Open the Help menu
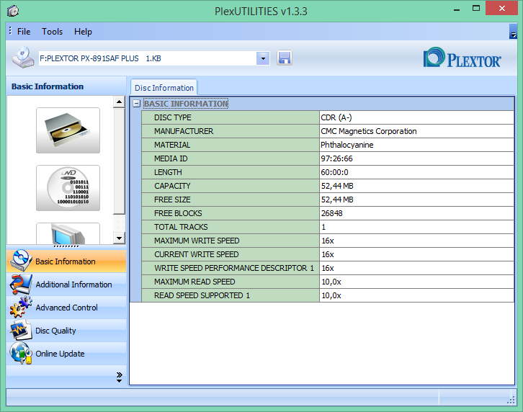The height and width of the screenshot is (412, 523). click(83, 32)
